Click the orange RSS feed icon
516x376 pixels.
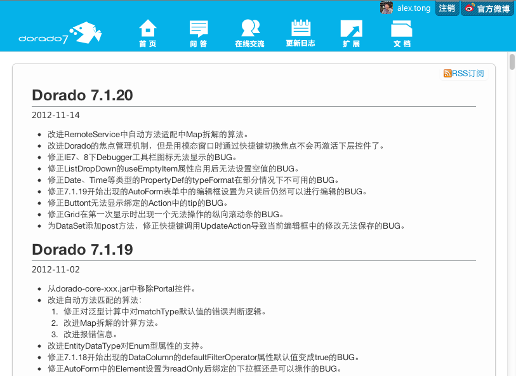[447, 74]
